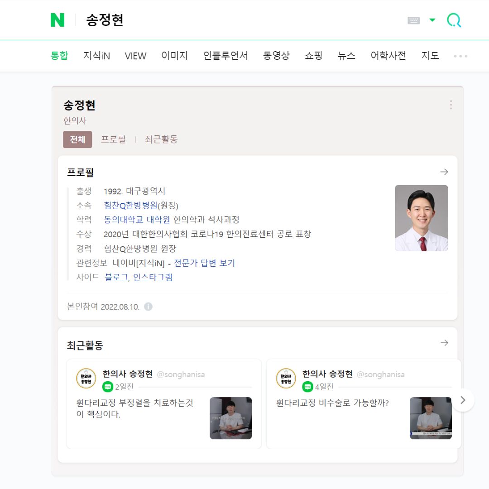Click 전문가 답변 보기 link
Screen dimensions: 489x489
(204, 263)
